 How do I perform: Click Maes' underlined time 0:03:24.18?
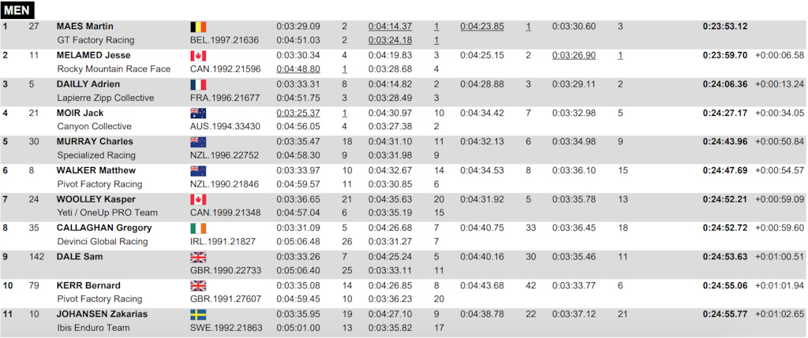coord(390,40)
